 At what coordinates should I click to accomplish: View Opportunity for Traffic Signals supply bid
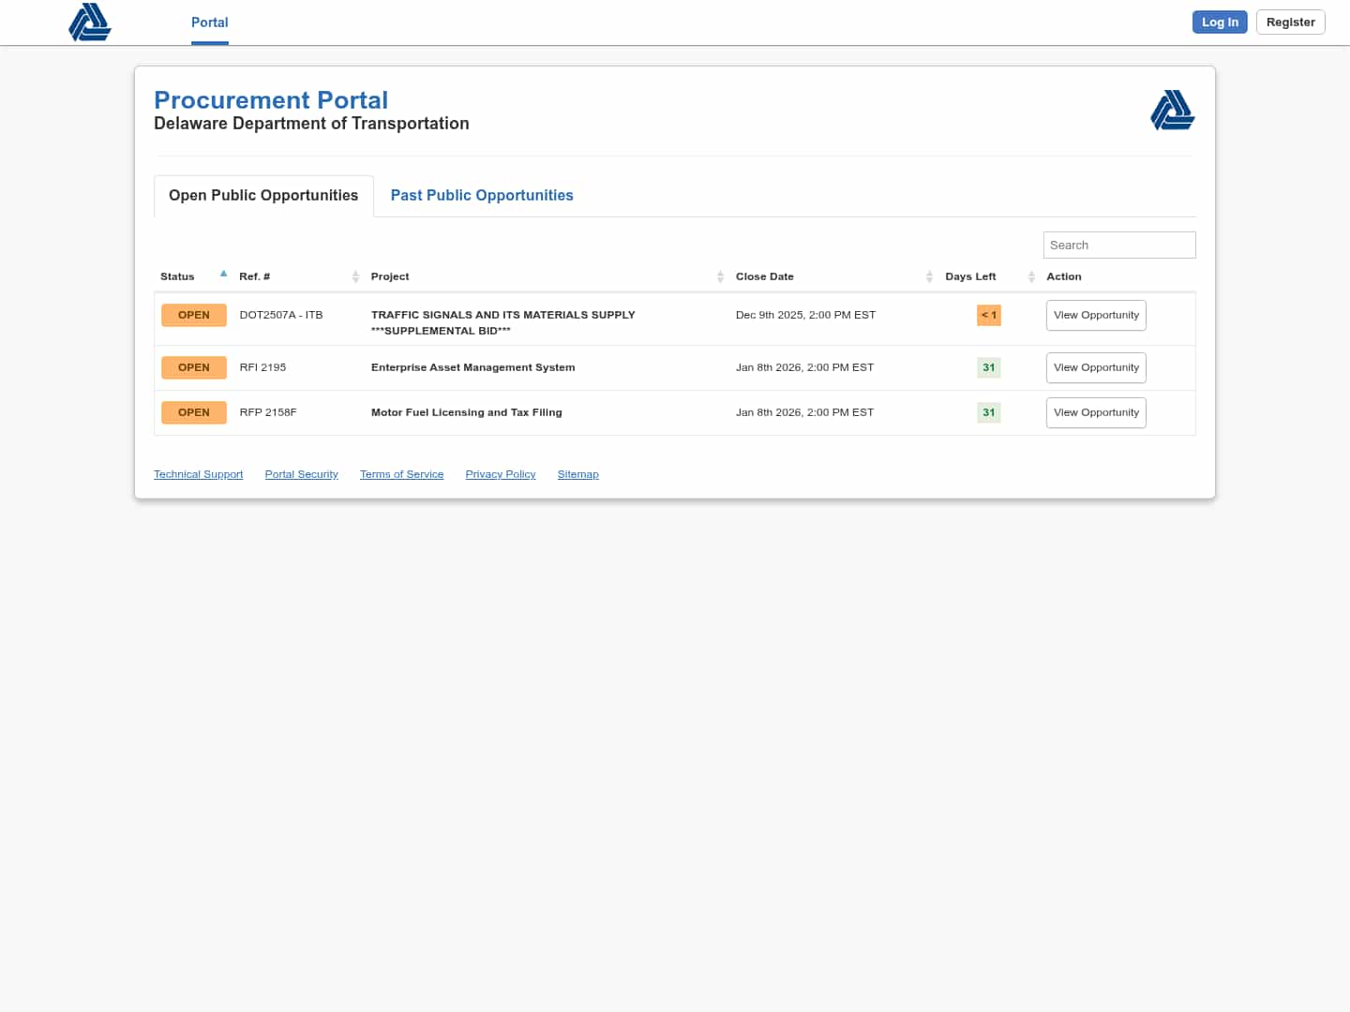tap(1096, 316)
